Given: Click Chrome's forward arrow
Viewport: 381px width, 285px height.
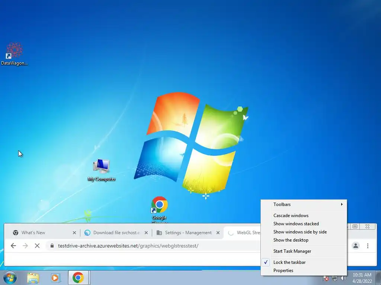Looking at the screenshot, I should point(25,246).
